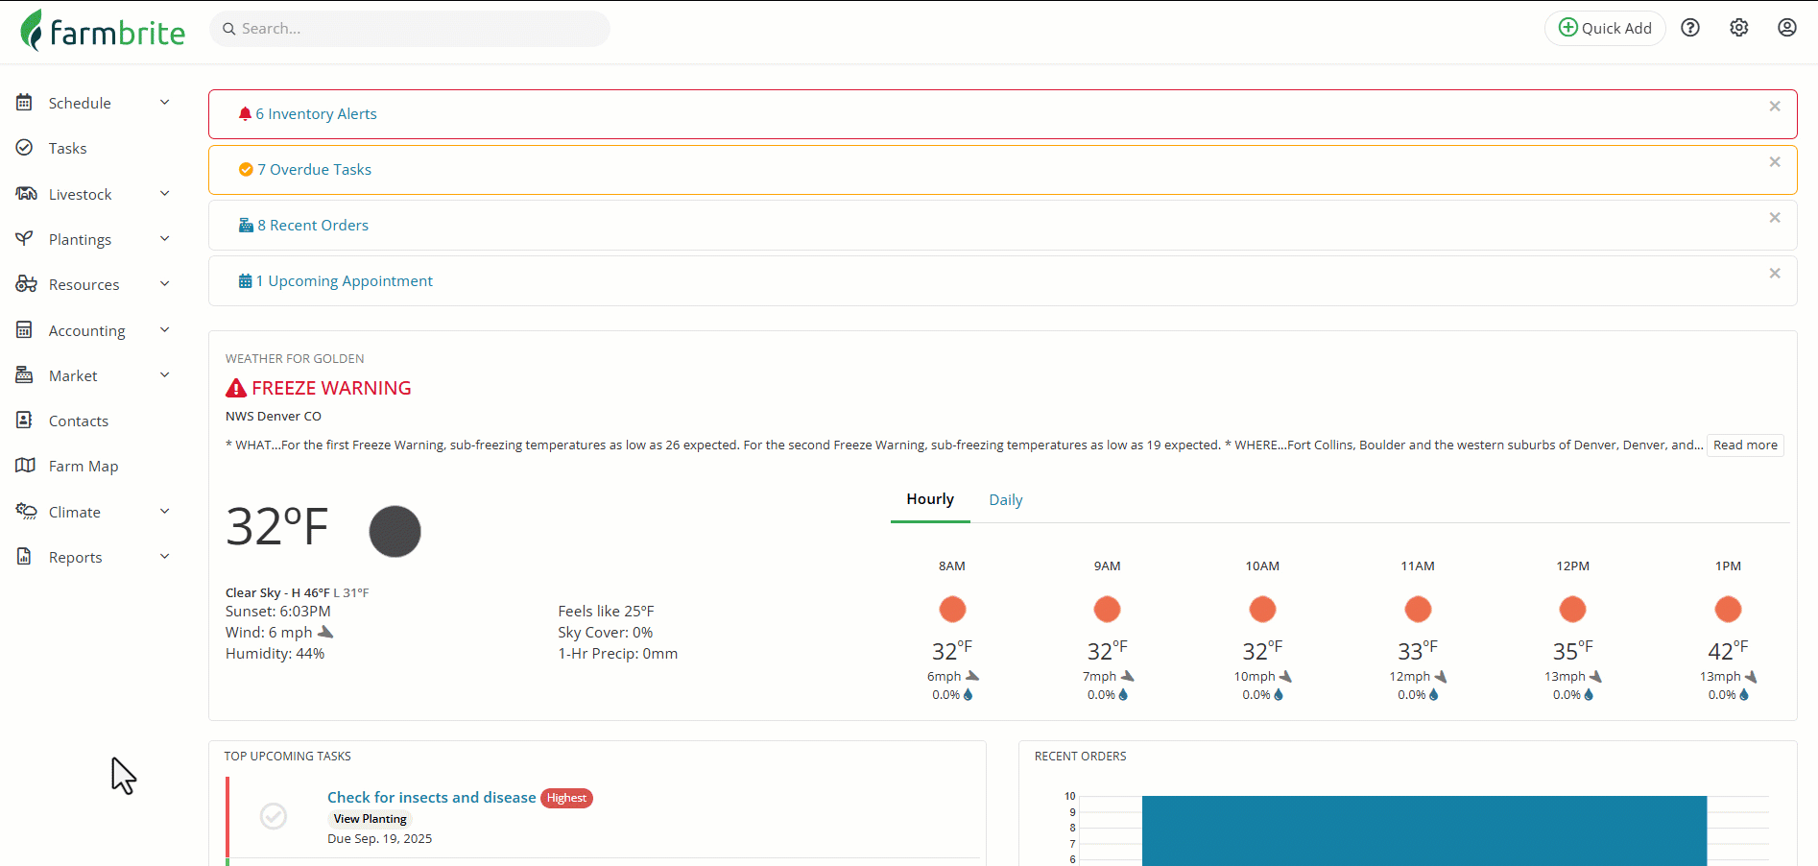Expand the Resources menu chevron
Viewport: 1818px width, 866px height.
[165, 283]
